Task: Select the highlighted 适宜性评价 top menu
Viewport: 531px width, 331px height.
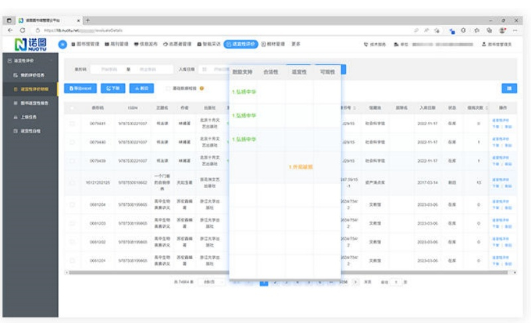Action: pyautogui.click(x=241, y=44)
